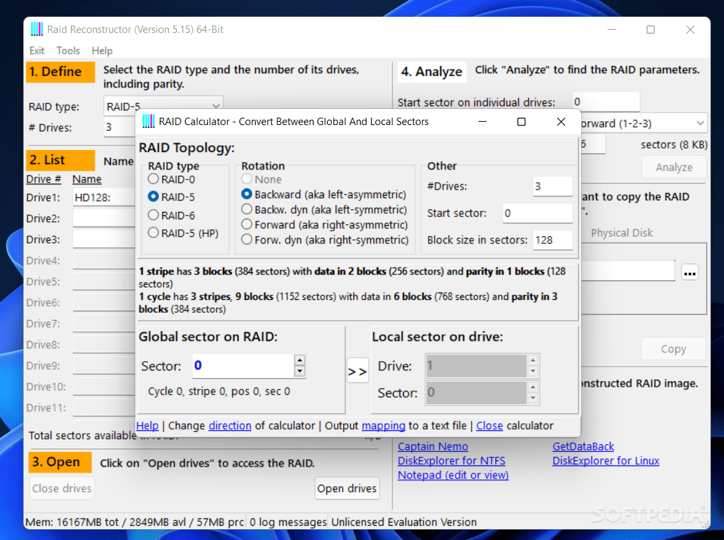
Task: Click the Drive2 name field
Action: pyautogui.click(x=104, y=219)
